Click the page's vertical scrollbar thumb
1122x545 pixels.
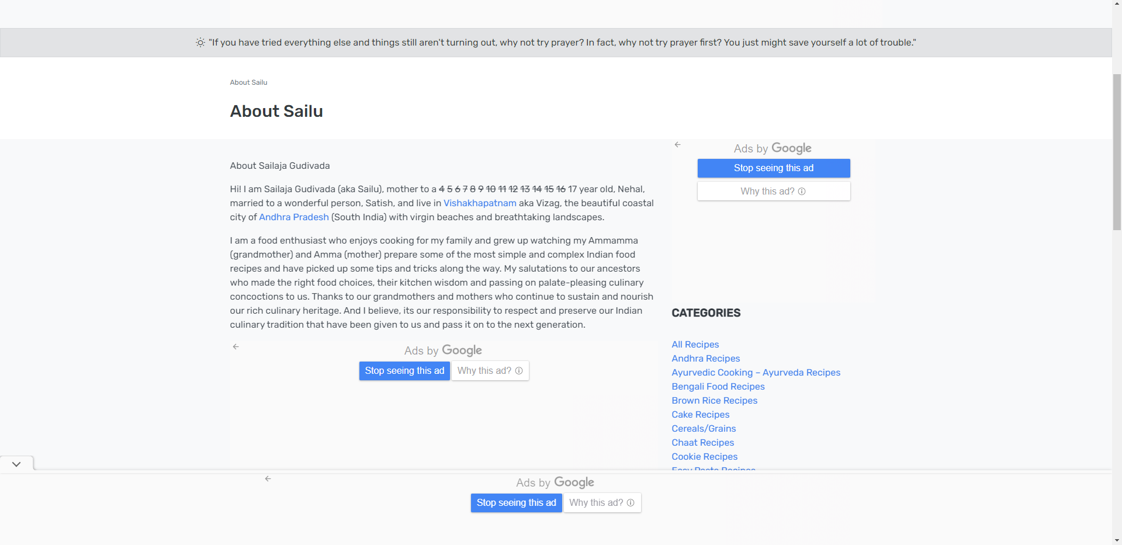point(1117,152)
